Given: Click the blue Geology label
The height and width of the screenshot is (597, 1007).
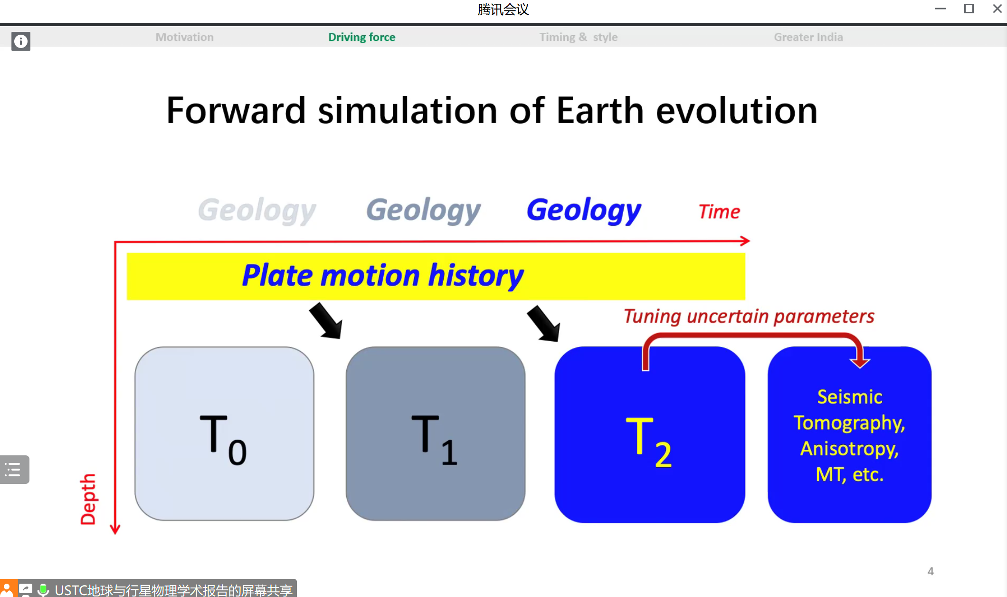Looking at the screenshot, I should click(x=584, y=211).
